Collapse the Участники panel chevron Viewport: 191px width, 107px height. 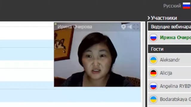point(149,18)
